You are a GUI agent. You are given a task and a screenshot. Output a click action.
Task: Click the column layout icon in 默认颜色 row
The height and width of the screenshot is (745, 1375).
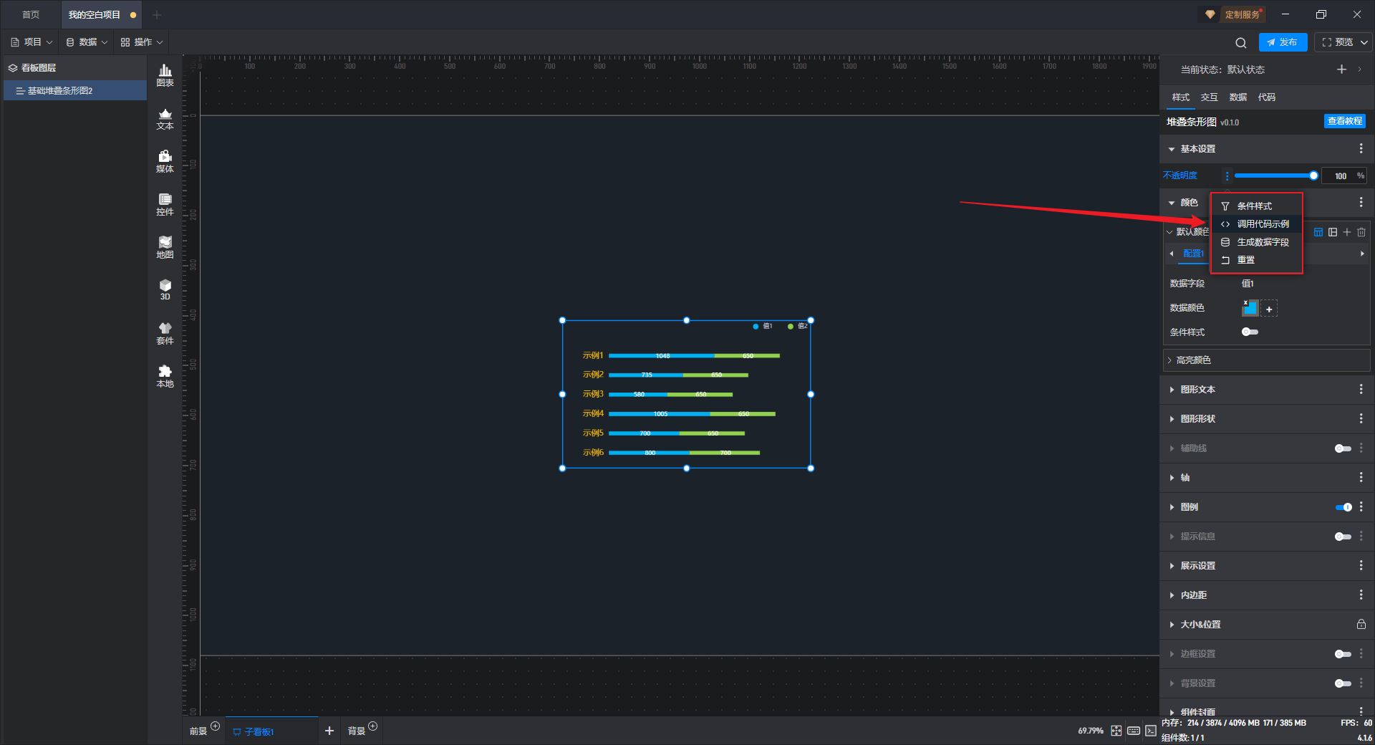point(1333,232)
